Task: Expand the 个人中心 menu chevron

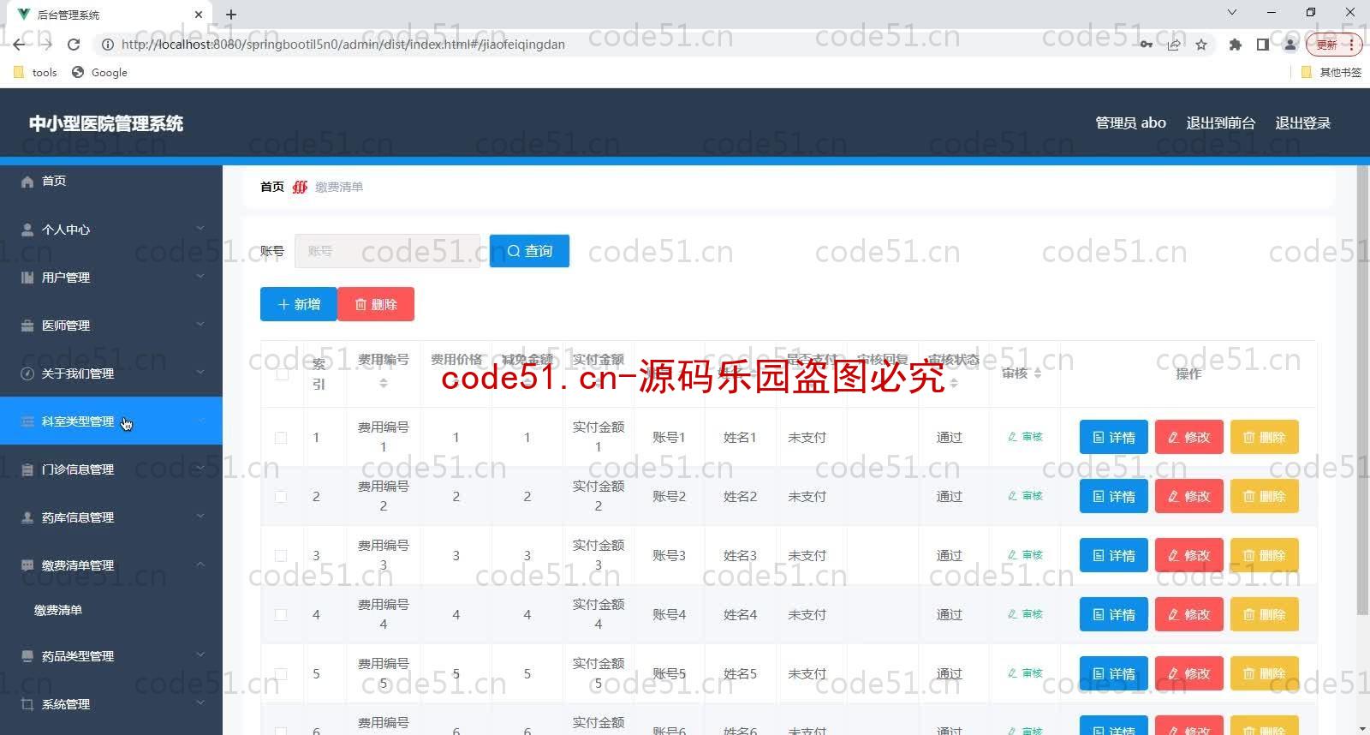Action: (x=200, y=229)
